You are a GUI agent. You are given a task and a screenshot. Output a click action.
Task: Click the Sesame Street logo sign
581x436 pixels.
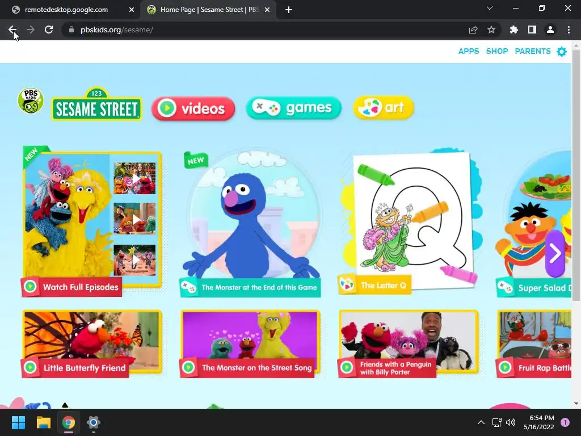point(96,104)
